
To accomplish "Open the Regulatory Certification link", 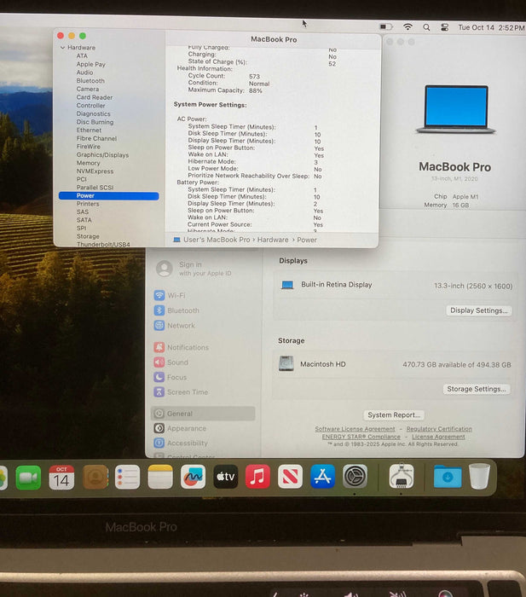I will click(439, 429).
